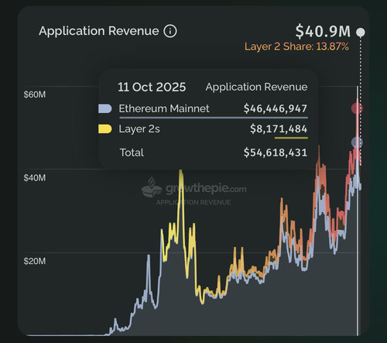The height and width of the screenshot is (343, 387).
Task: Select the white marker dot beside $40.9M
Action: (361, 33)
